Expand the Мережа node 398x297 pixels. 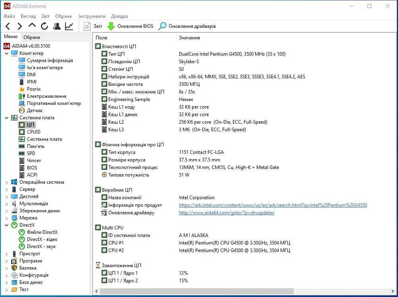point(7,218)
